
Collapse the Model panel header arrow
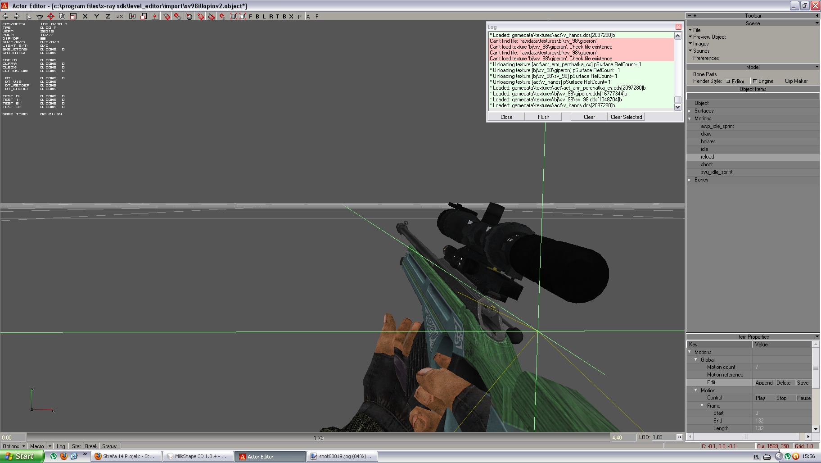tap(817, 67)
